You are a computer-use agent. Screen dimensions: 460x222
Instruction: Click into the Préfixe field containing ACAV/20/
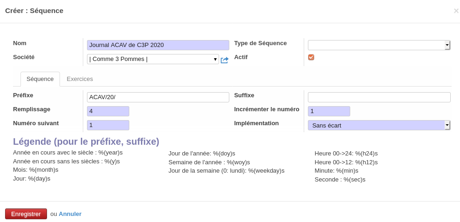click(x=158, y=97)
